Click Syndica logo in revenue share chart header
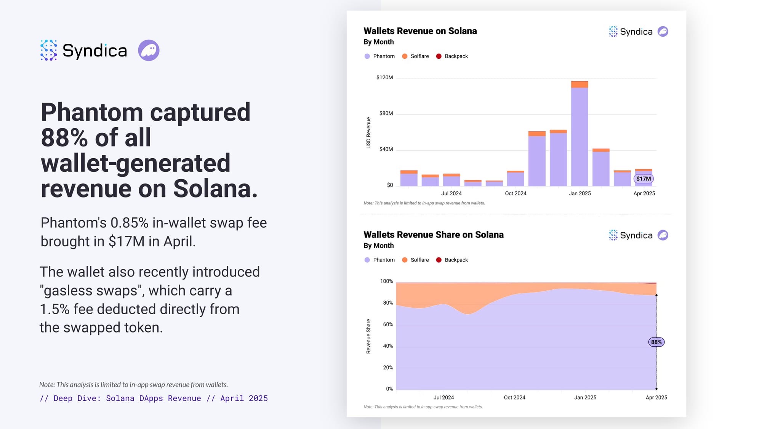 [631, 235]
